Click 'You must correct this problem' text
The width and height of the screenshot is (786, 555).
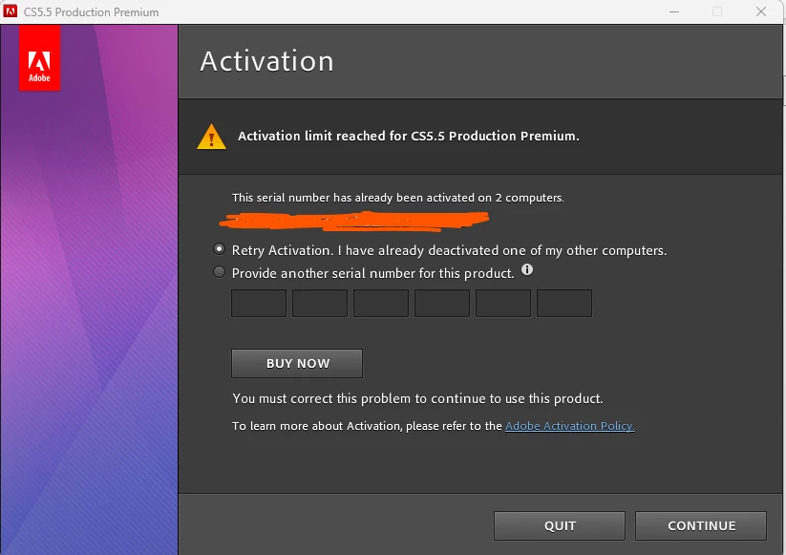point(417,398)
